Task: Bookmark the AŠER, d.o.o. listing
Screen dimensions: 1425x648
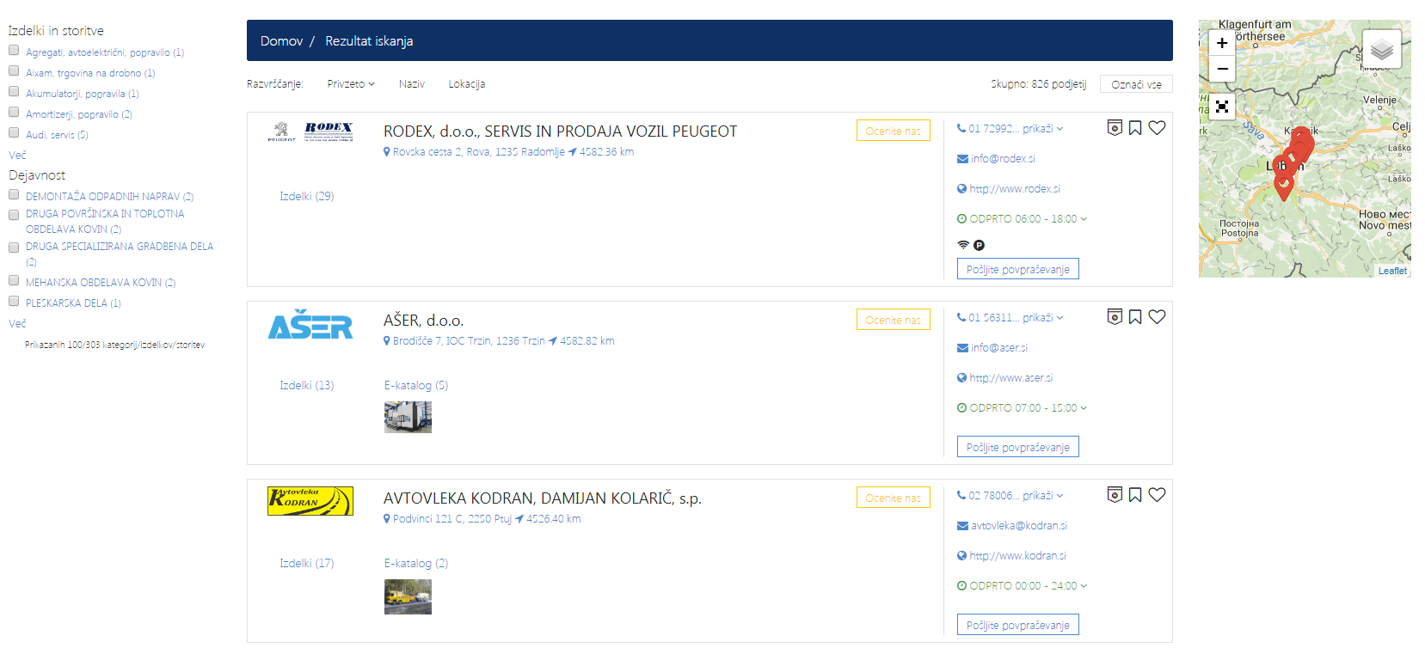Action: point(1135,317)
